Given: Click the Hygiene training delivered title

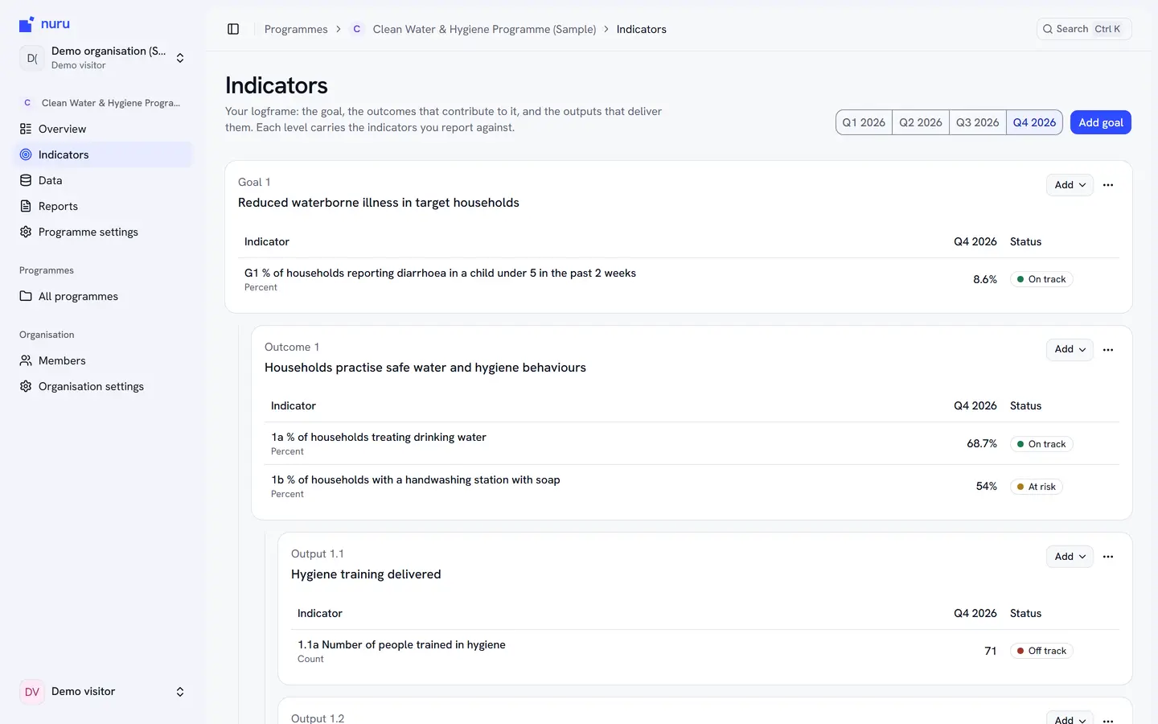Looking at the screenshot, I should click(366, 574).
